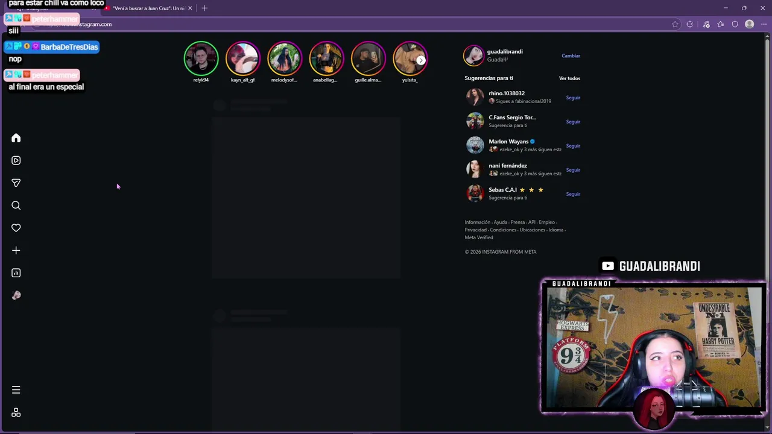Click Marlon Wayans avatar
The width and height of the screenshot is (772, 434).
click(475, 145)
